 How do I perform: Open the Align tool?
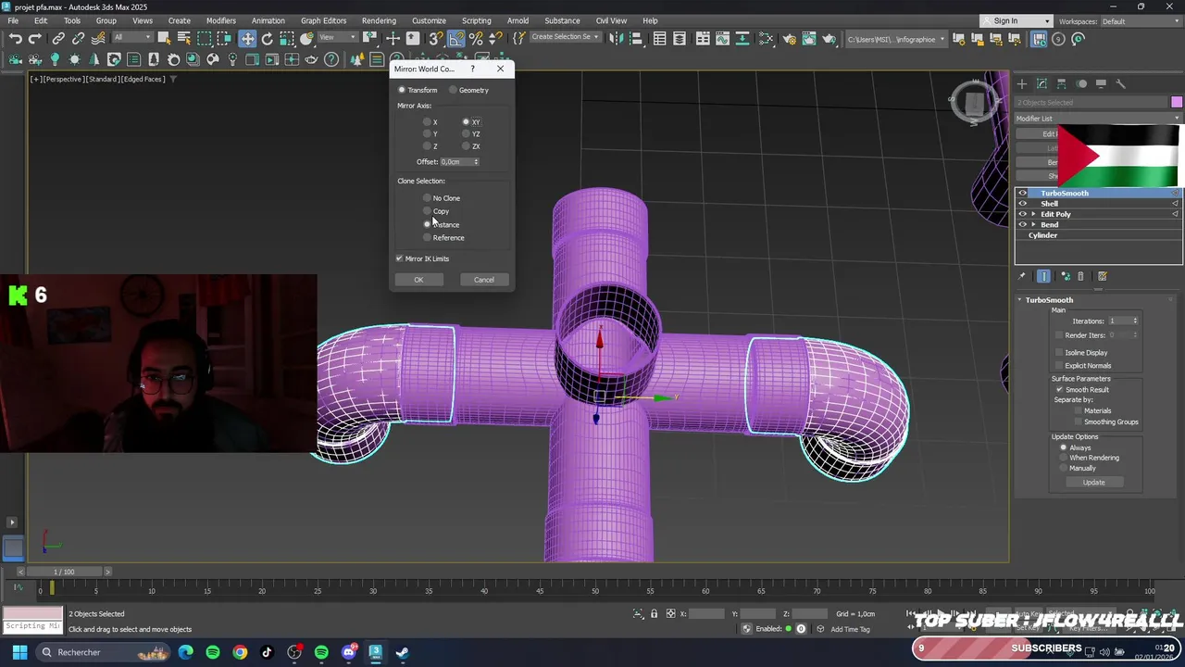tap(636, 39)
